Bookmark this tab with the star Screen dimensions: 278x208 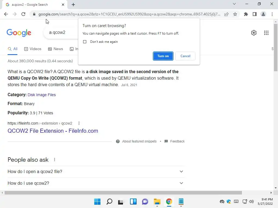pyautogui.click(x=235, y=14)
